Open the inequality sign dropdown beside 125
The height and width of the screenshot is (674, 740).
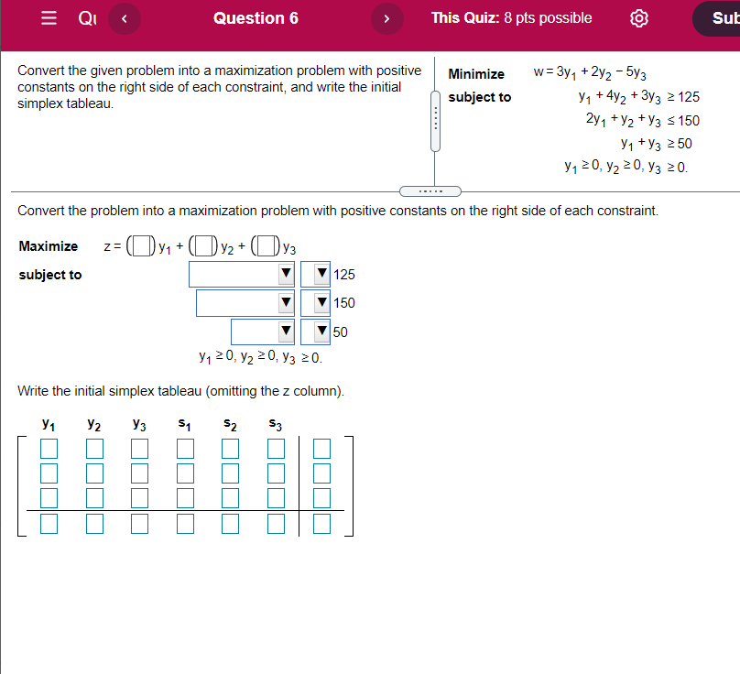pyautogui.click(x=315, y=274)
